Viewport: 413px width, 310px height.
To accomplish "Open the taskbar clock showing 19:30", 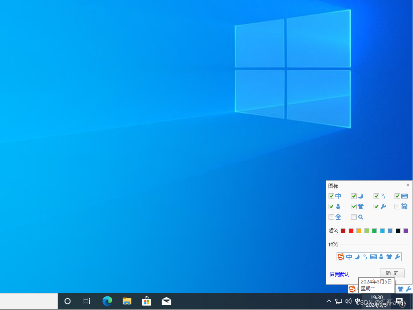I will (377, 301).
